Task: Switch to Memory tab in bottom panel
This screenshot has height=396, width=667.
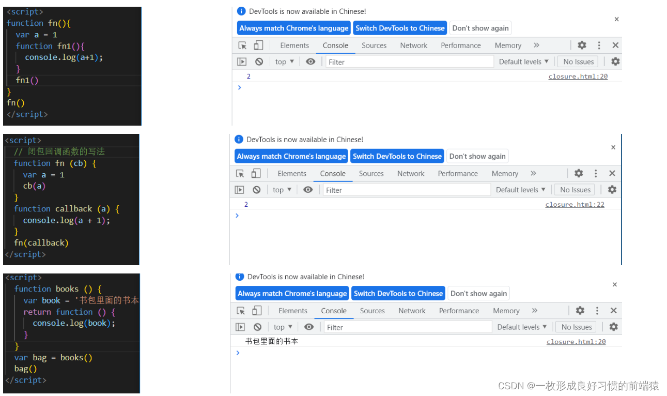Action: [x=506, y=311]
